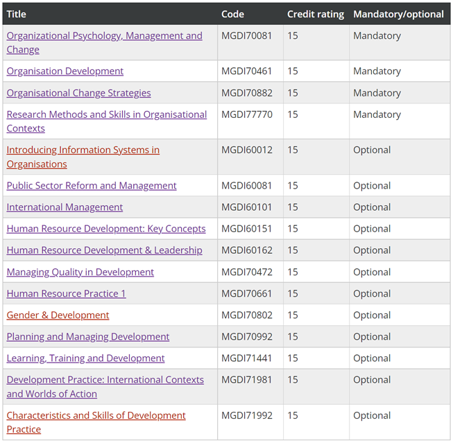Click the Credit rating column header
453x443 pixels.
pyautogui.click(x=315, y=14)
